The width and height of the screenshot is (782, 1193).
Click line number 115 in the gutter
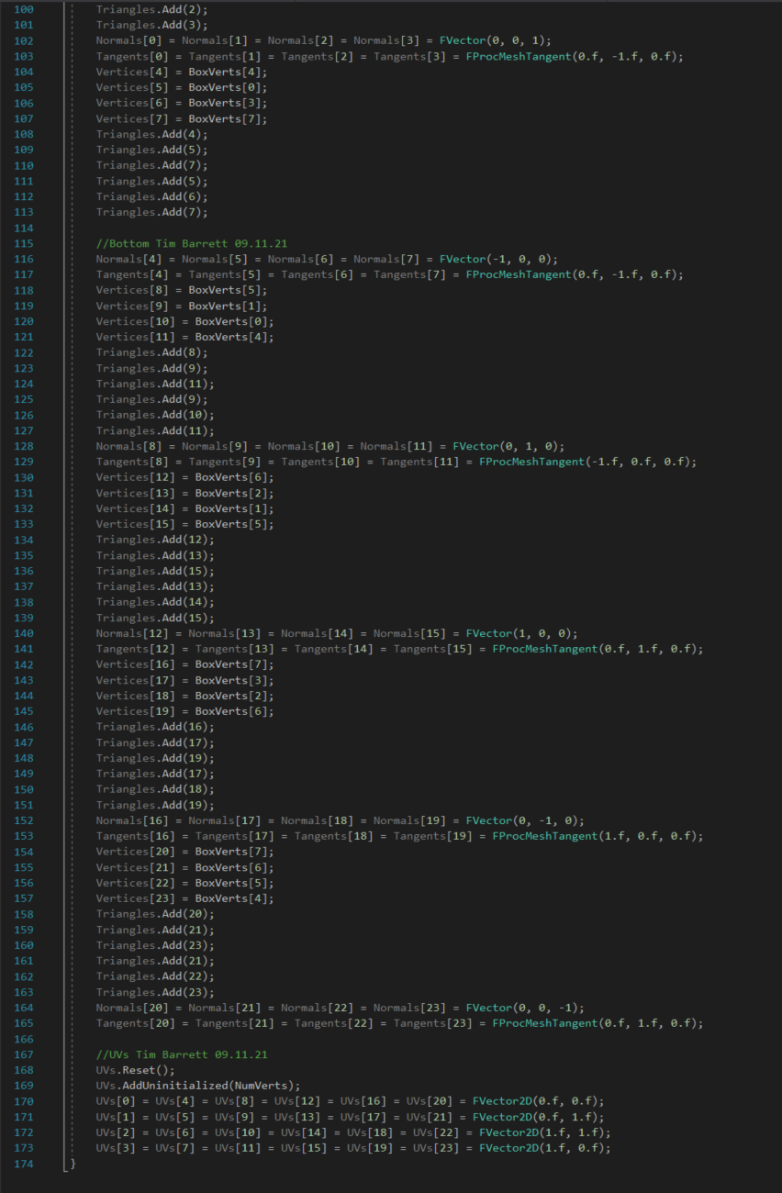[24, 243]
